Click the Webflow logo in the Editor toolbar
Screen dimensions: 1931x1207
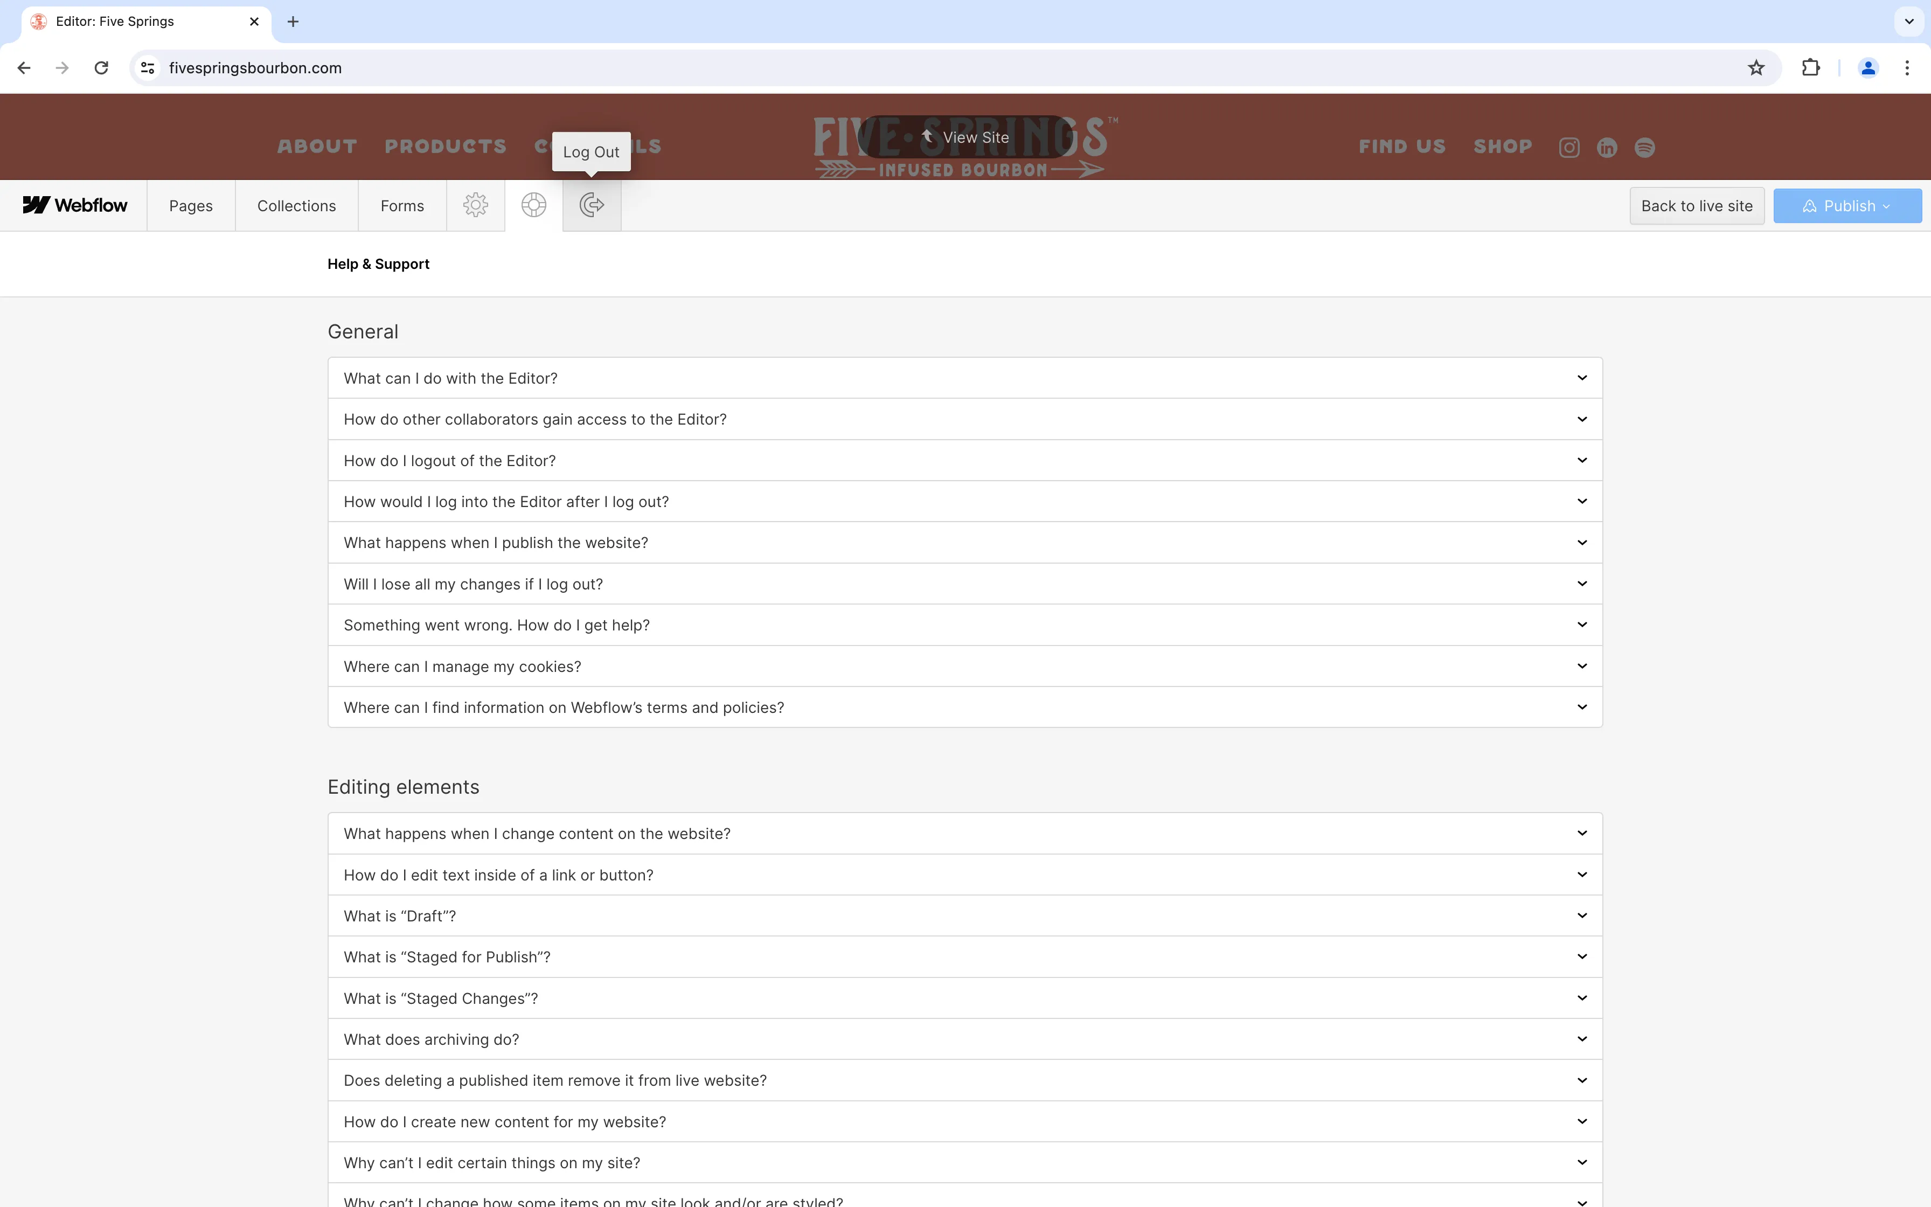74,205
